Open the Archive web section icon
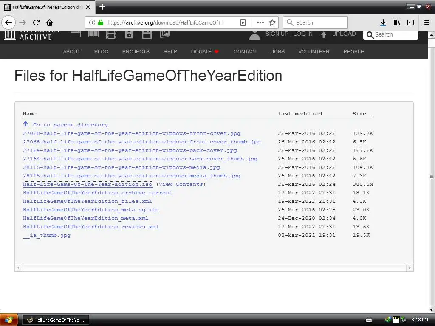Viewport: 435px width, 326px height. click(x=76, y=34)
